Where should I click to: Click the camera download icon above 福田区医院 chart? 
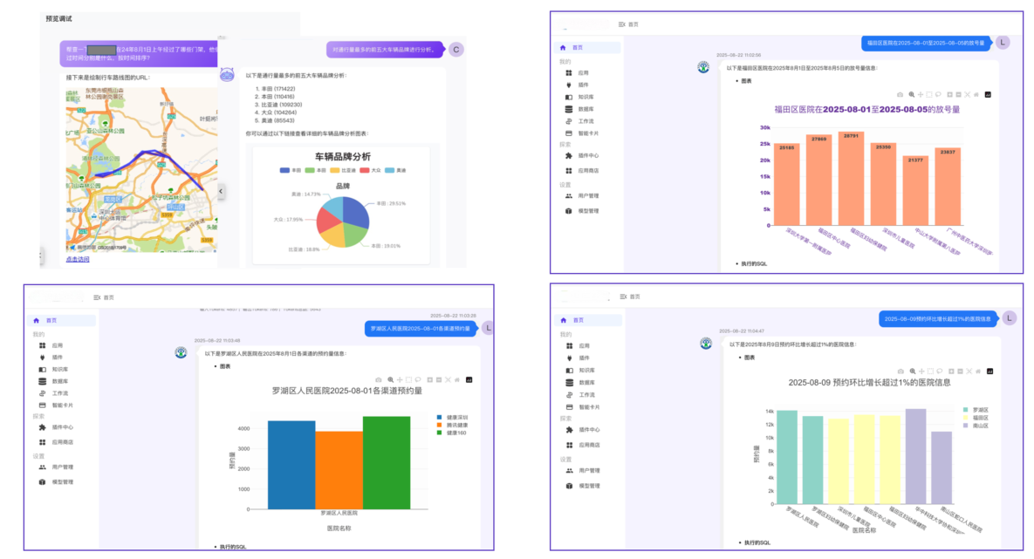click(x=900, y=95)
